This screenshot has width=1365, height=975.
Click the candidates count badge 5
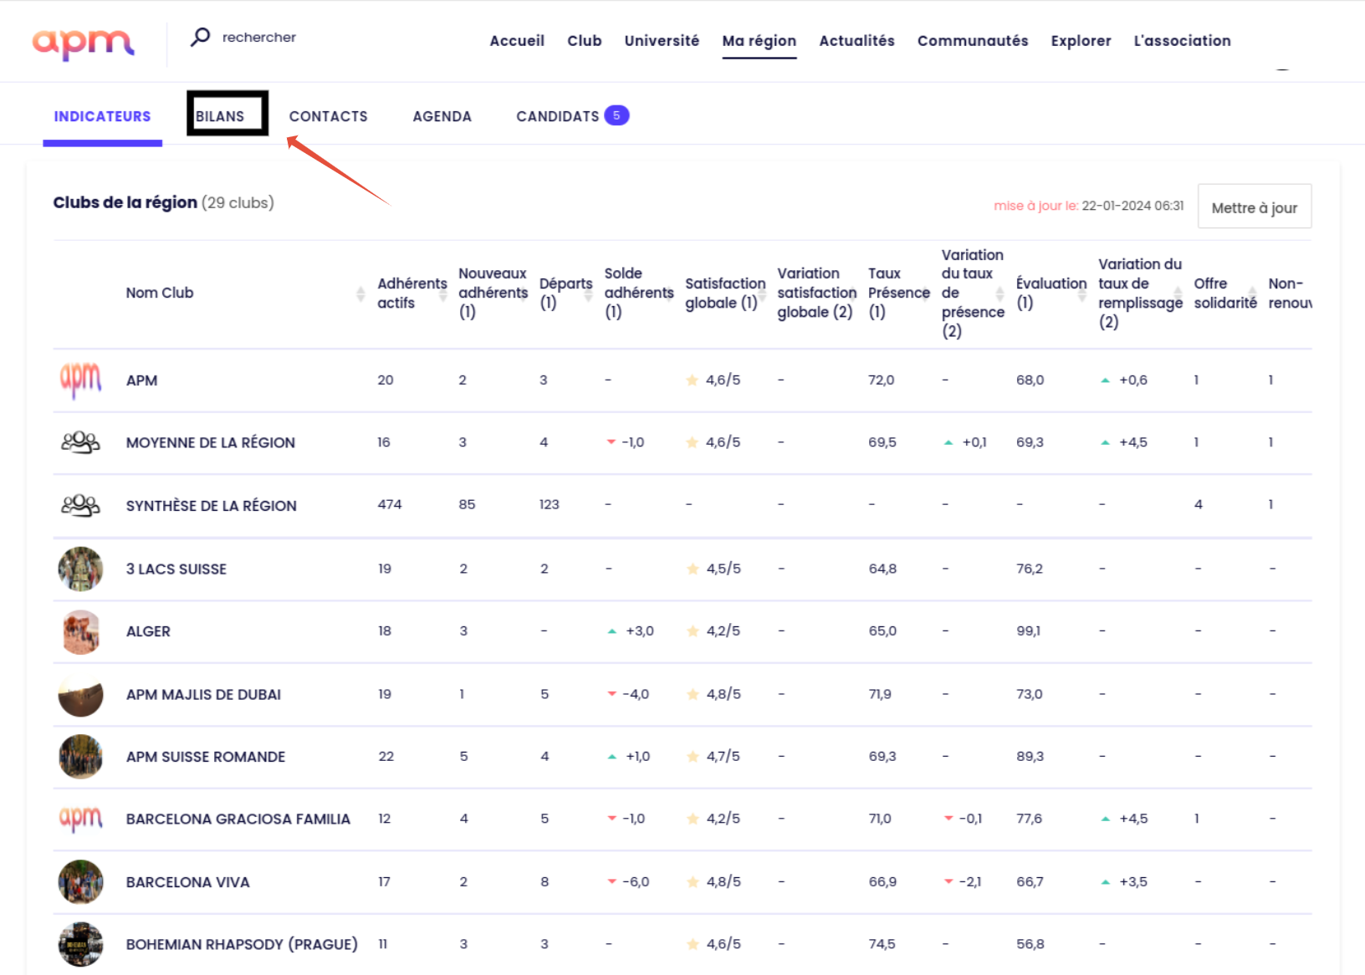616,115
